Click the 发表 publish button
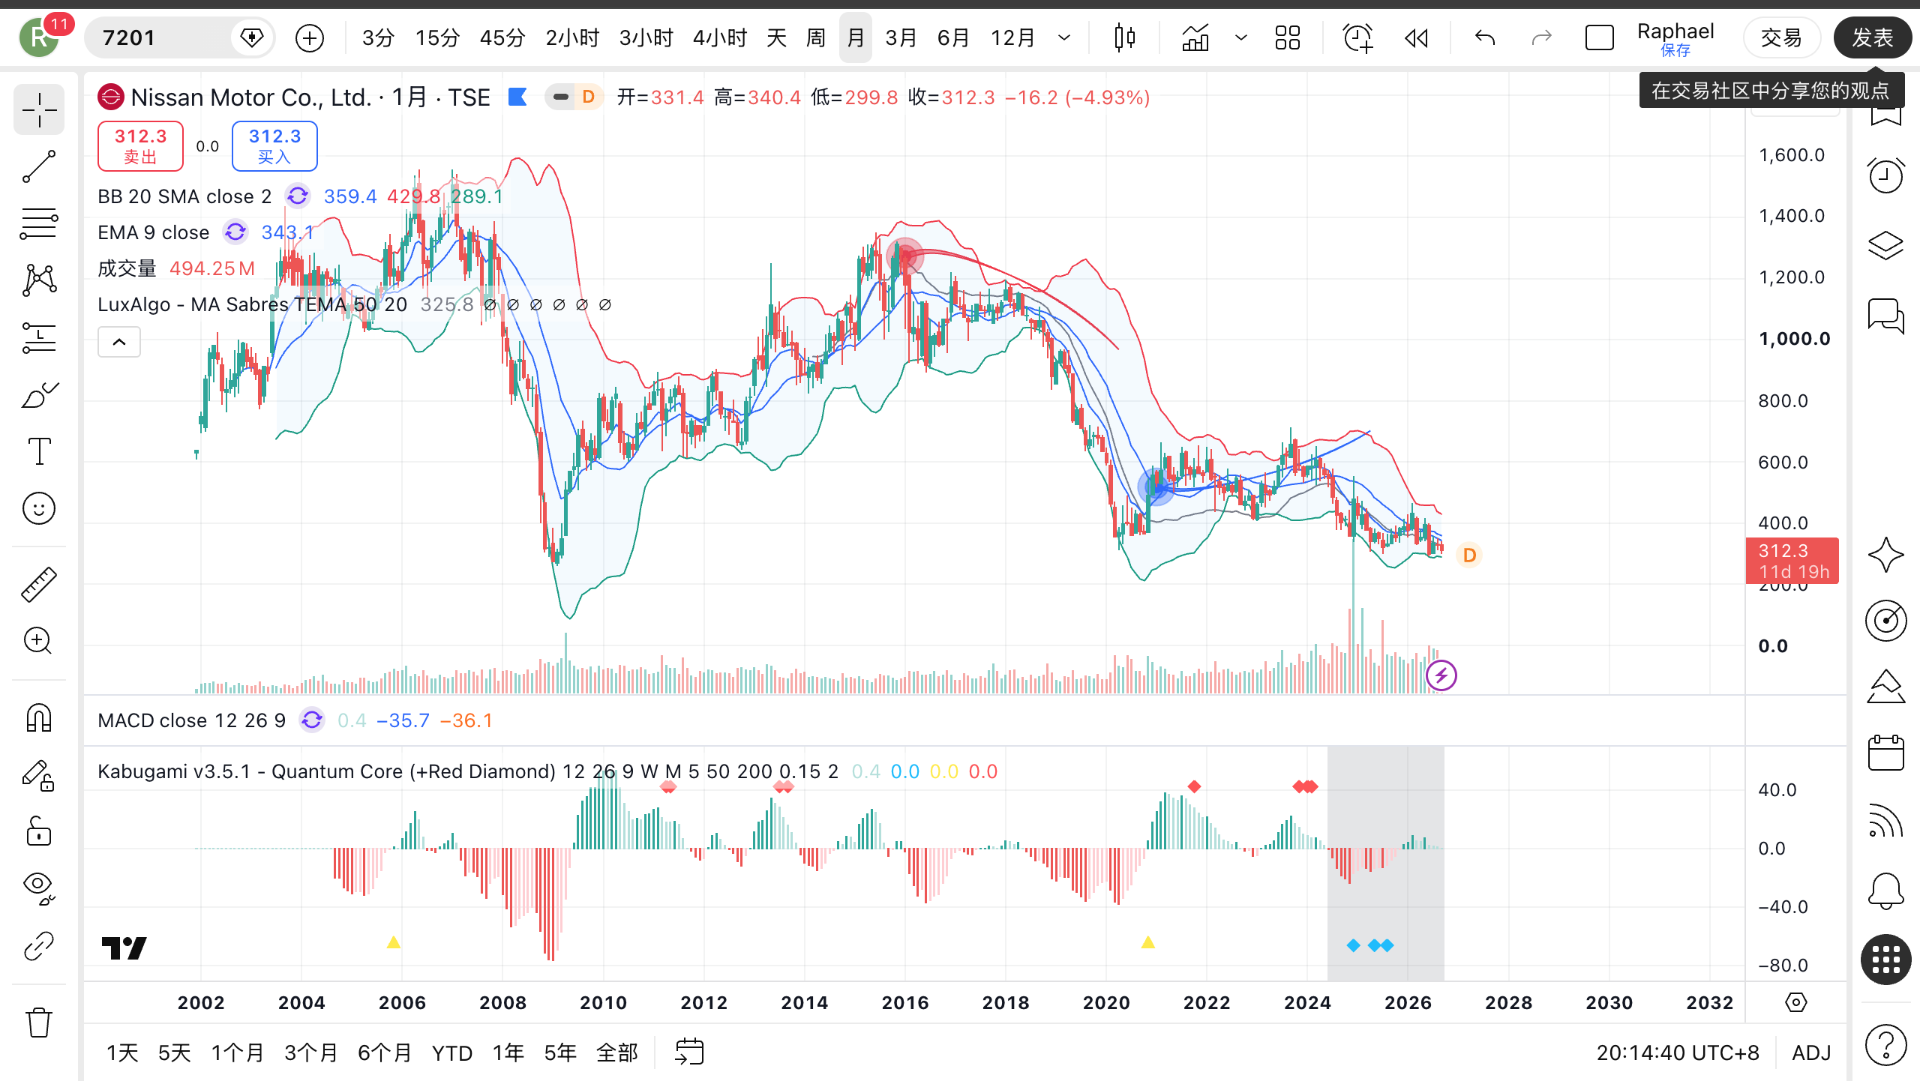Viewport: 1920px width, 1081px height. (x=1872, y=37)
